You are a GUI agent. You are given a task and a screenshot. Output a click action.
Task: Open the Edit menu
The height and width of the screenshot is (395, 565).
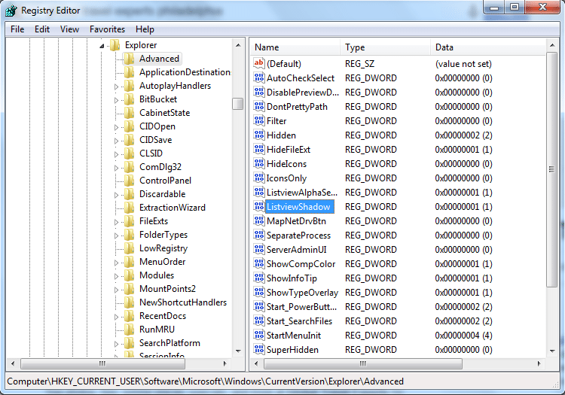click(42, 29)
